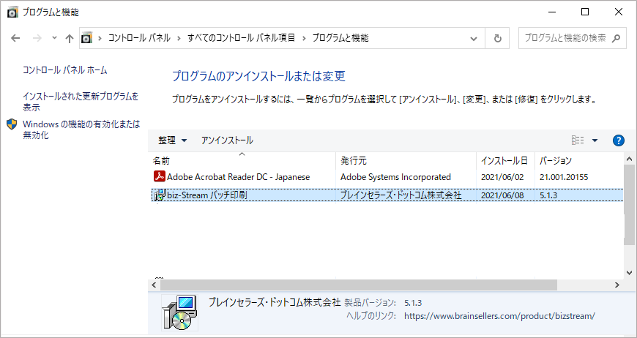637x338 pixels.
Task: Open help with the blue question icon
Action: 618,140
